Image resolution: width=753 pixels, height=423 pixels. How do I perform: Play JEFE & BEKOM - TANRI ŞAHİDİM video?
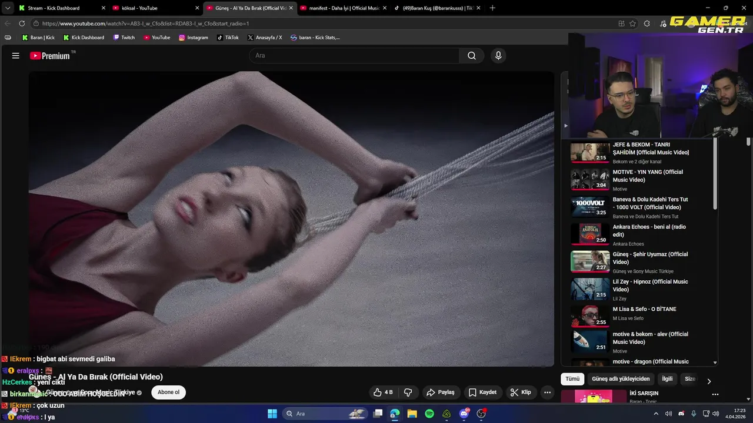(x=639, y=152)
